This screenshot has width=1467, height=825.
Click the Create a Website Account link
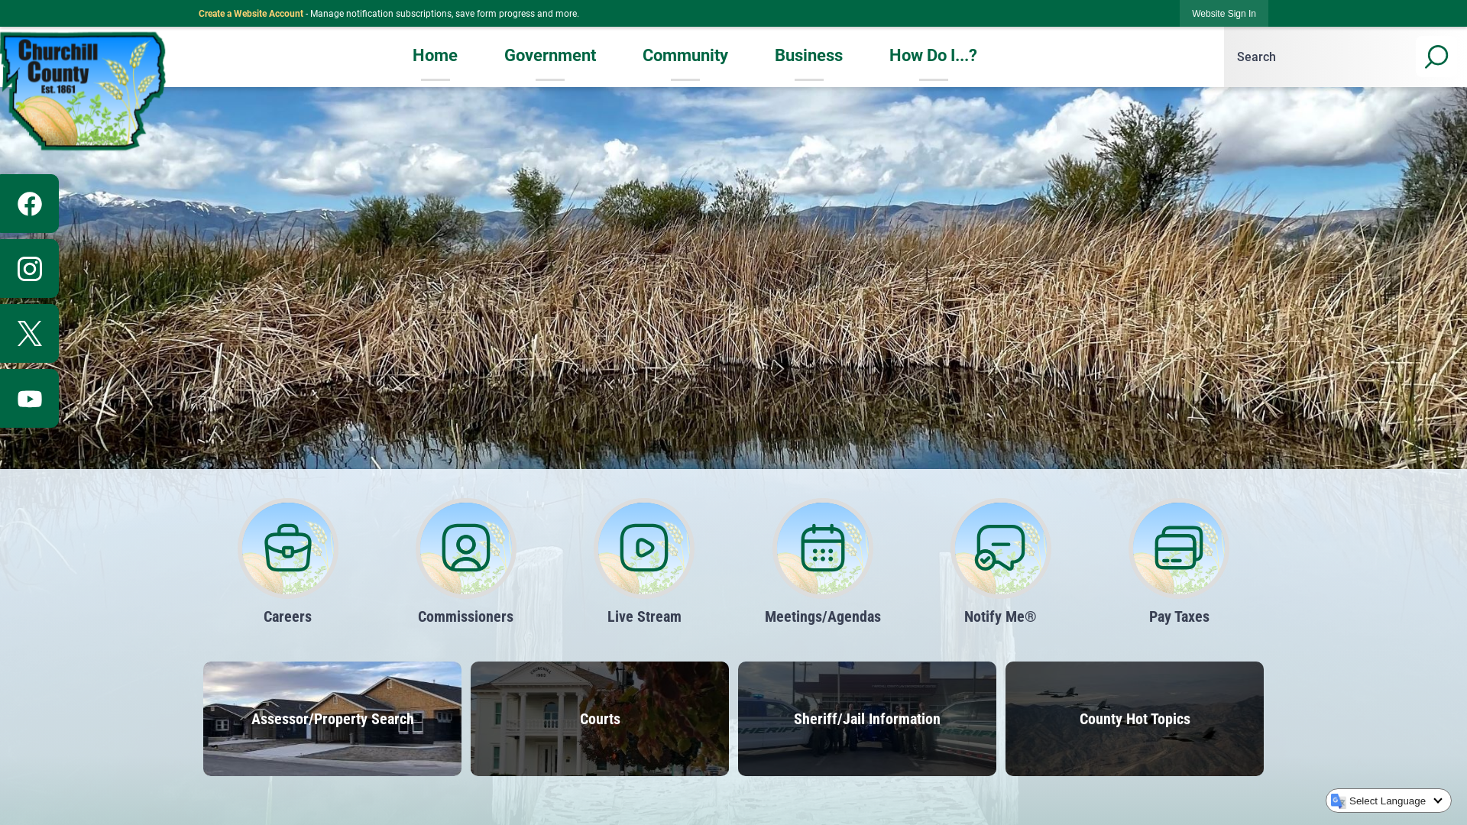pyautogui.click(x=251, y=14)
